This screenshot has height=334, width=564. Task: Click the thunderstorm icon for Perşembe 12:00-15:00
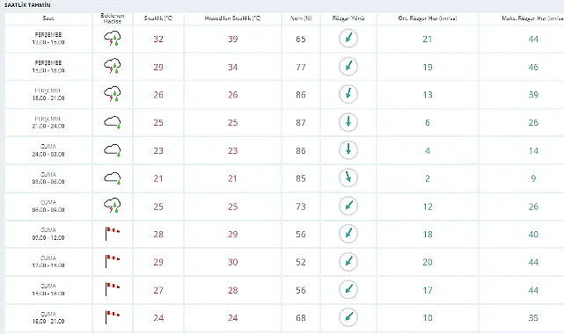tap(113, 39)
